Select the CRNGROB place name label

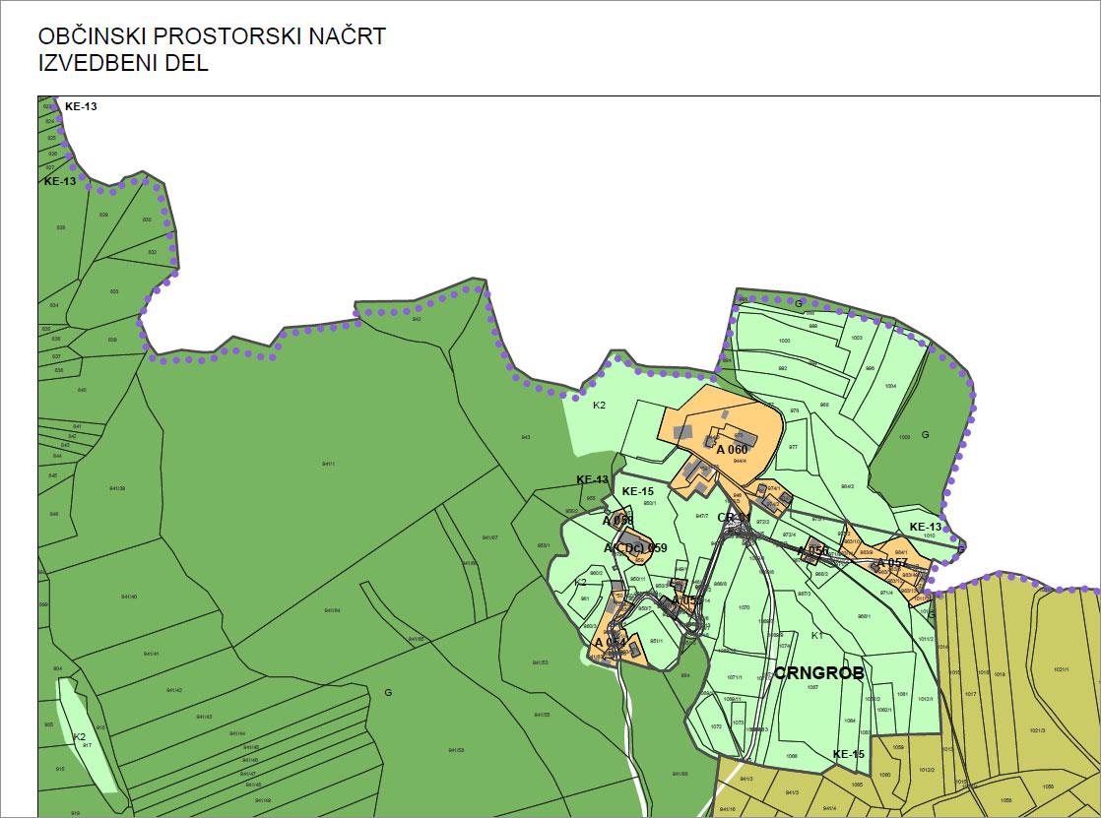(817, 674)
